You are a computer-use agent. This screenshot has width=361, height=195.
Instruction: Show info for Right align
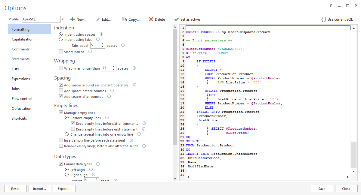[x=94, y=175]
